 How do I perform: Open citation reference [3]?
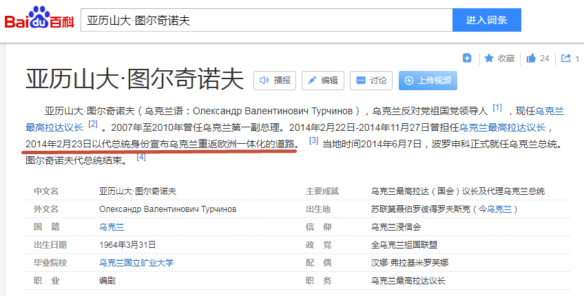[x=313, y=140]
